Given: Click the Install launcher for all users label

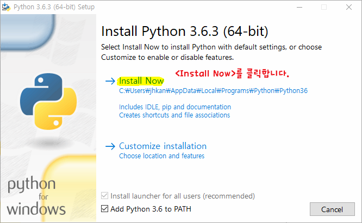Looking at the screenshot, I should coord(183,196).
